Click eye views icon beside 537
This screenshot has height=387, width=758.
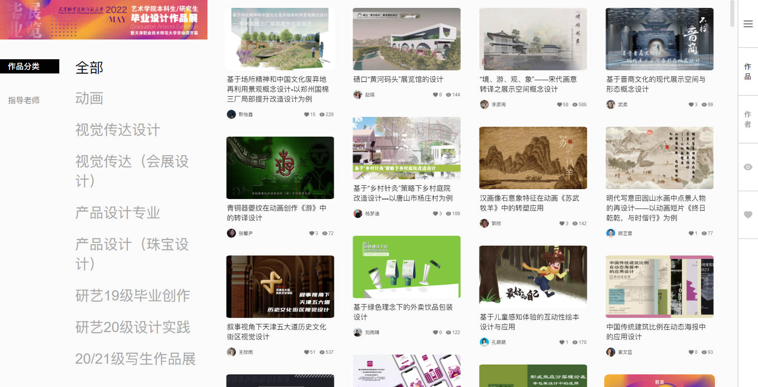(322, 352)
